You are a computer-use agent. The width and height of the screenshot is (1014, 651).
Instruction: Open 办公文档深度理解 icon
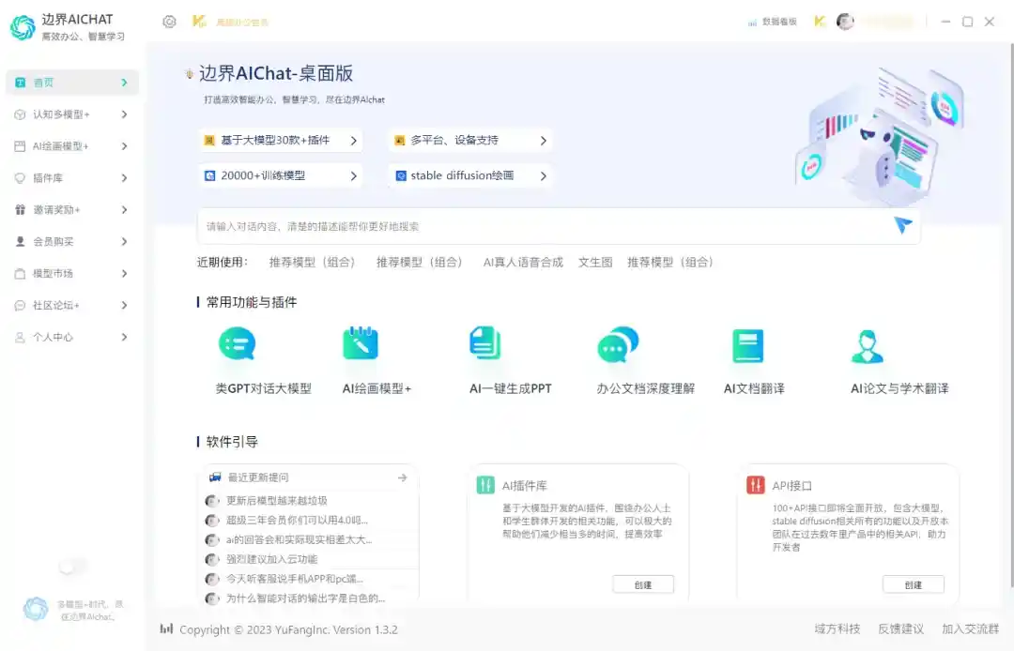pyautogui.click(x=618, y=344)
